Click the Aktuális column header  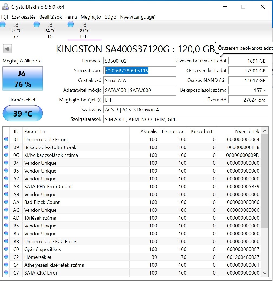click(x=144, y=131)
